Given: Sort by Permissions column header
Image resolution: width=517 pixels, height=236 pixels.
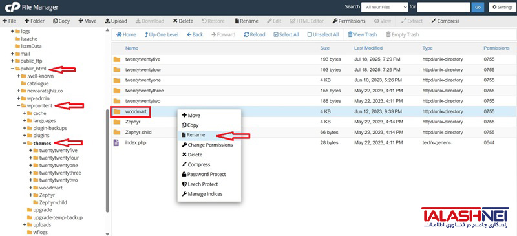Looking at the screenshot, I should [x=496, y=48].
